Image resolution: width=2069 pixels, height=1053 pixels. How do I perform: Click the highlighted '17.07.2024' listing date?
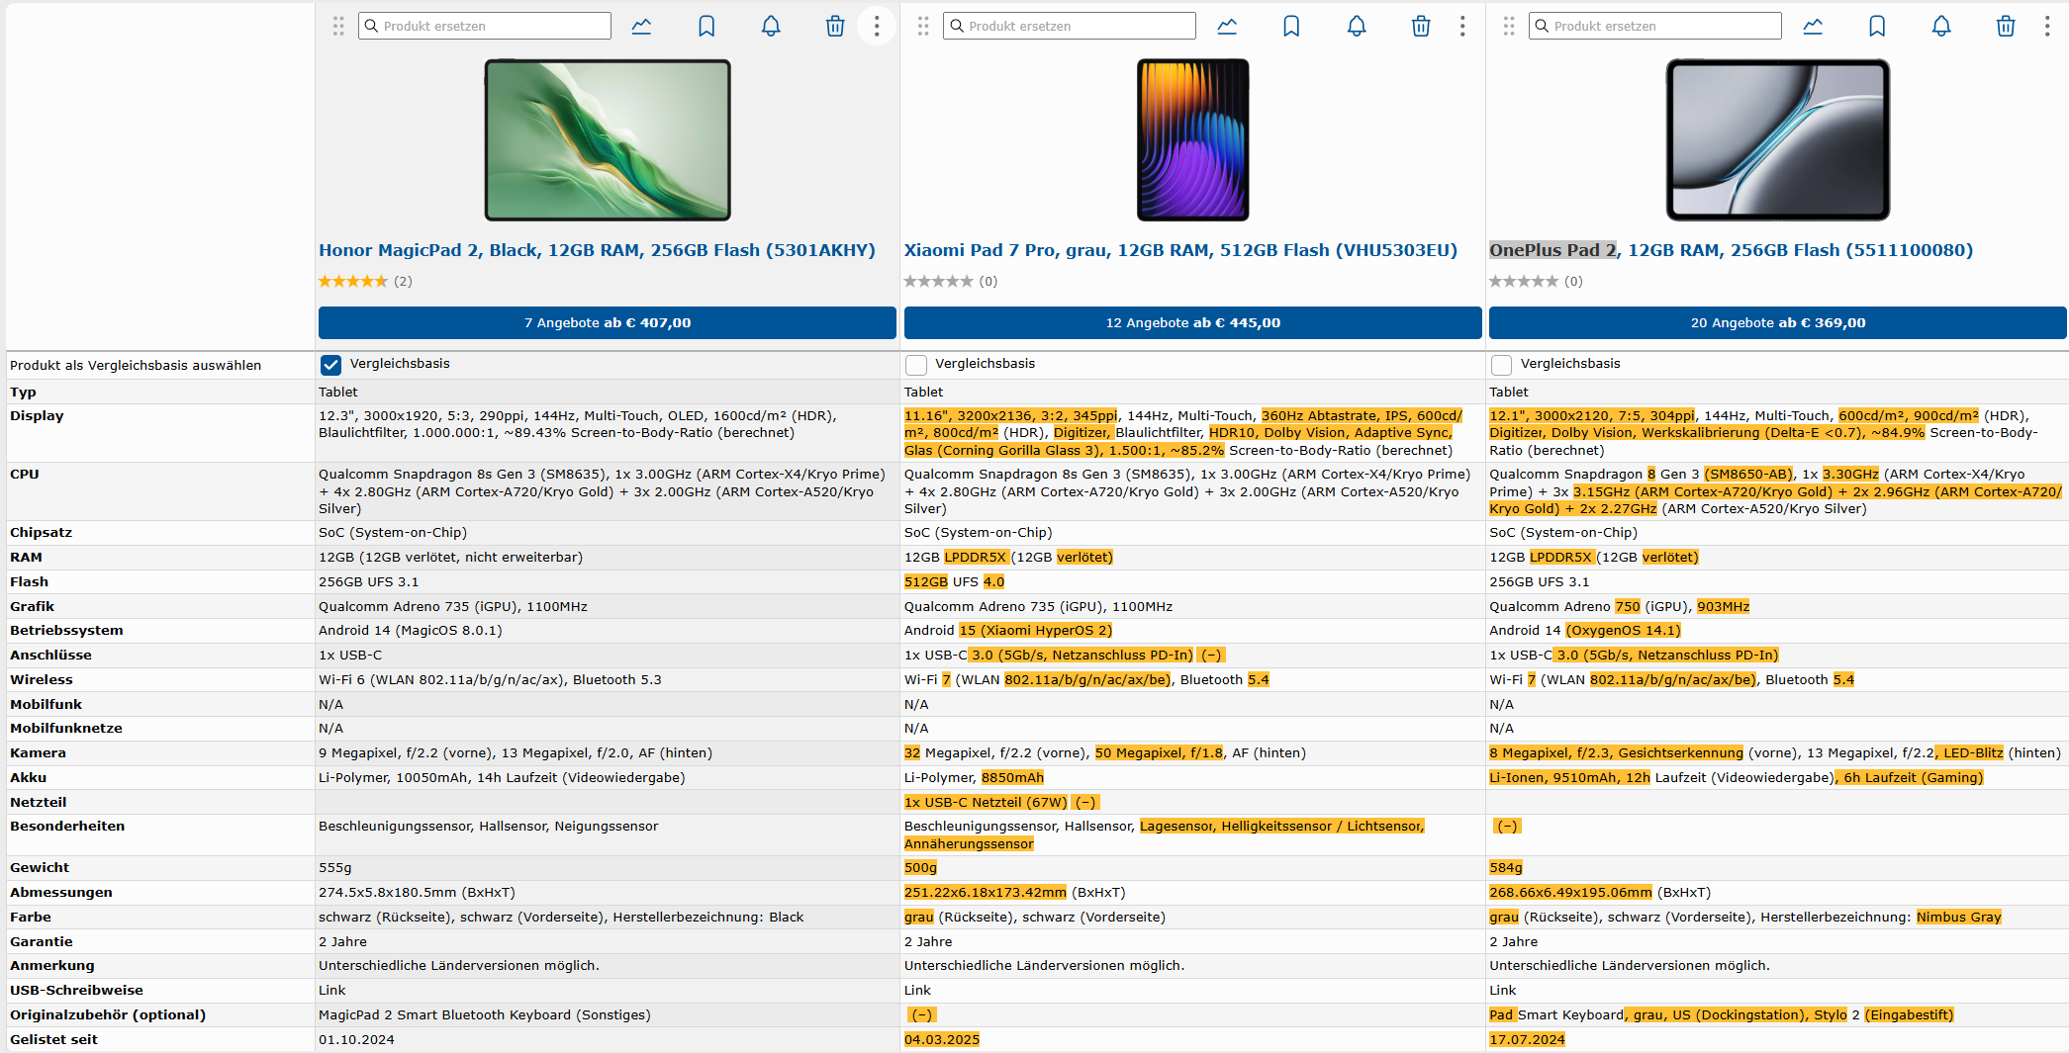coord(1527,1040)
